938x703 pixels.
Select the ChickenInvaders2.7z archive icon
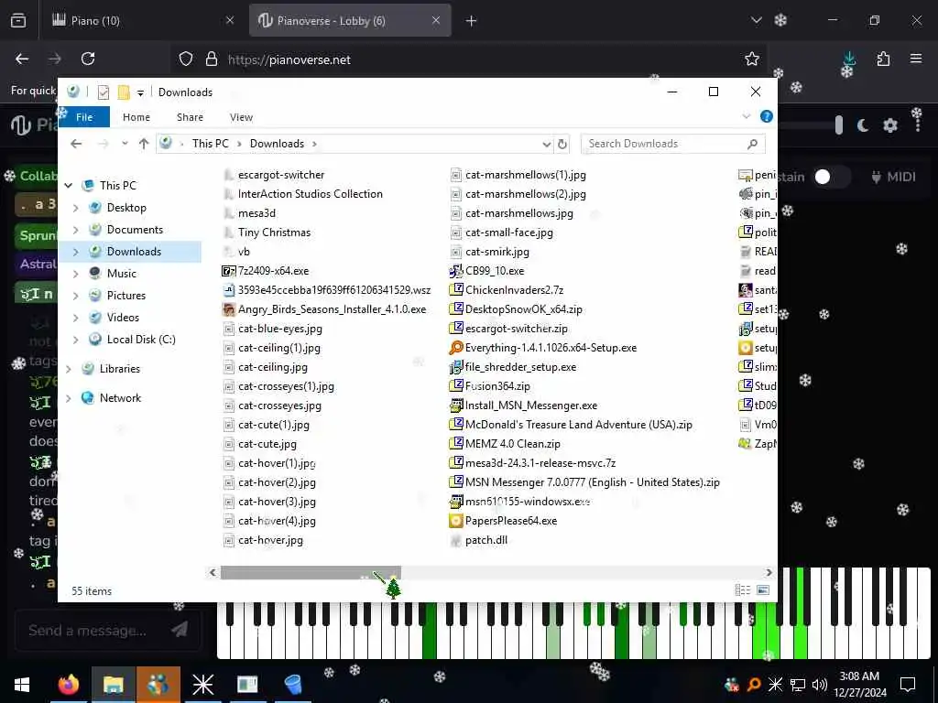(x=456, y=290)
